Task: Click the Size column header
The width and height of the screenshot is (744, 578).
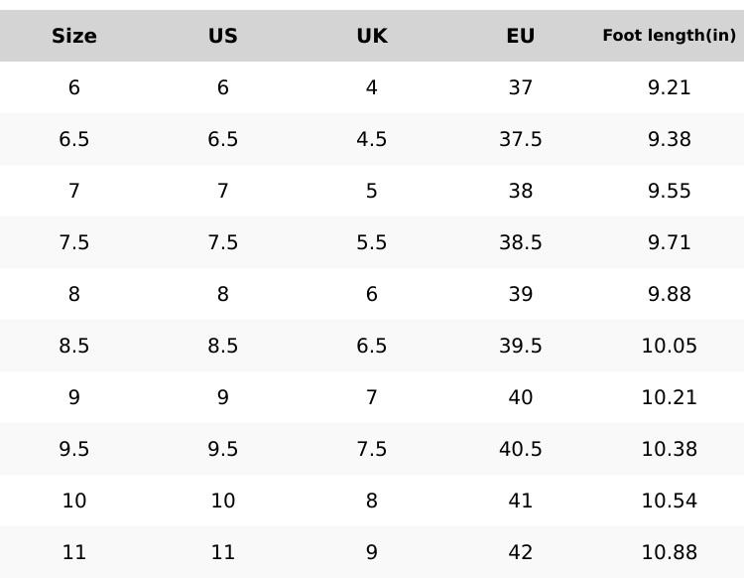Action: [x=74, y=36]
